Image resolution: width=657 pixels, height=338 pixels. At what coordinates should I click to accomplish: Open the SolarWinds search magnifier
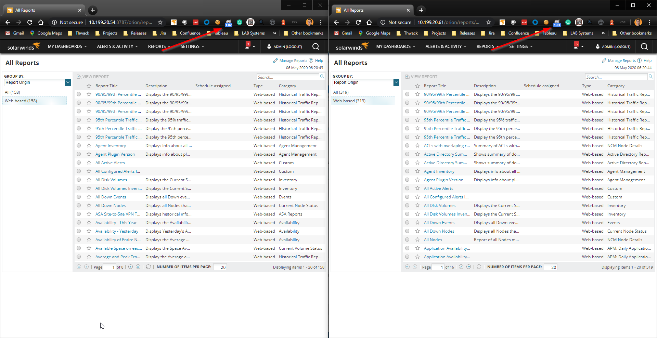pos(315,47)
